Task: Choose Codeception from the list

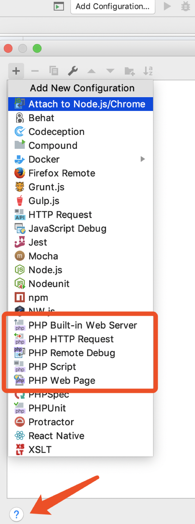Action: point(81,132)
